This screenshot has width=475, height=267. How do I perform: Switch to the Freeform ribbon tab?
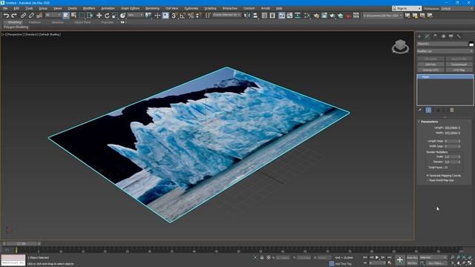point(35,22)
